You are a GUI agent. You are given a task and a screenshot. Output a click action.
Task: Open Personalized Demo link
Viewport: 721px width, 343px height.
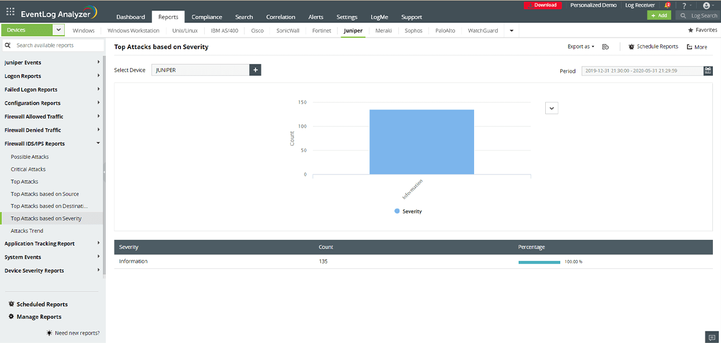pos(593,5)
